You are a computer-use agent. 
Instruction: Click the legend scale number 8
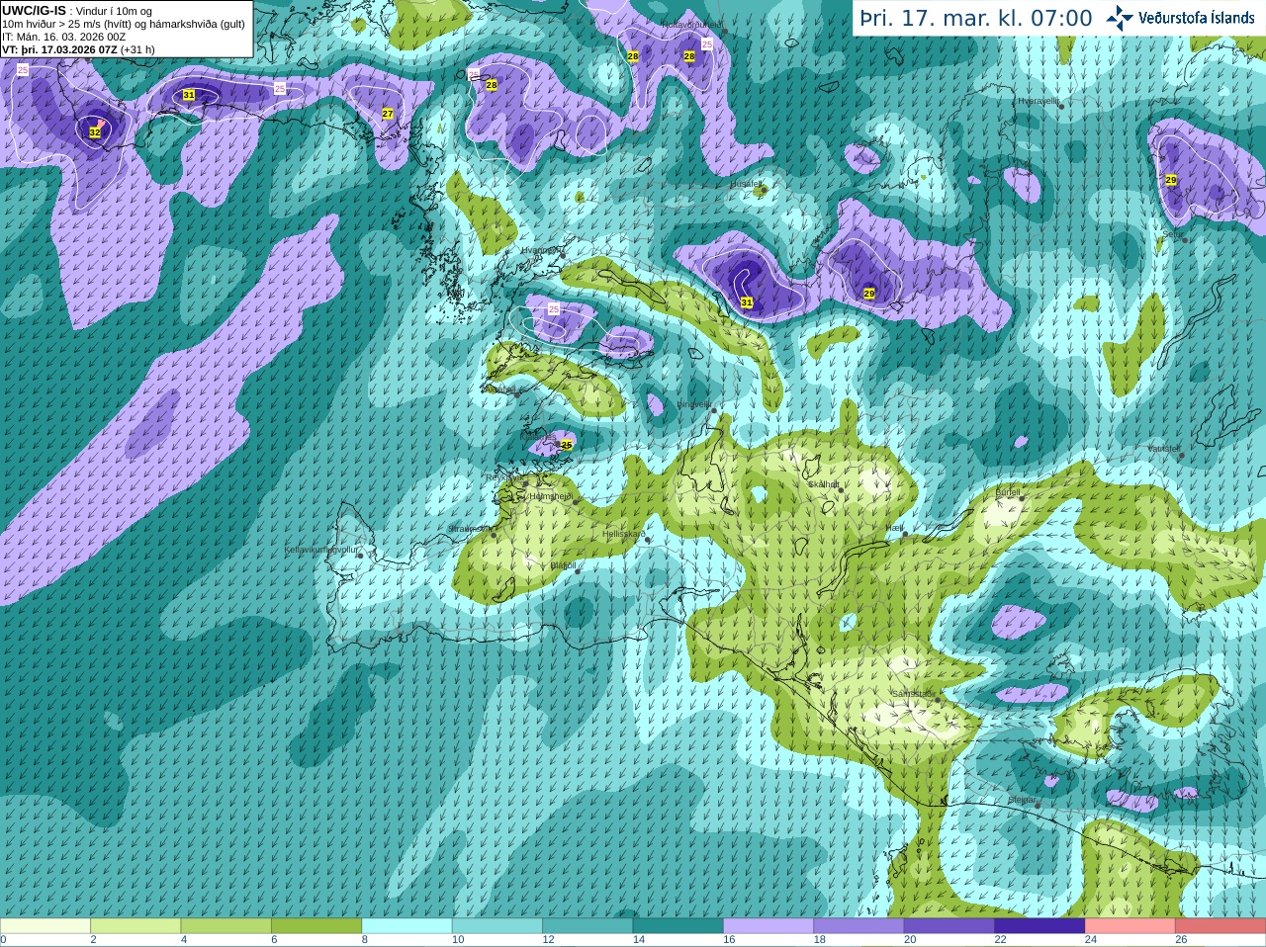[365, 940]
